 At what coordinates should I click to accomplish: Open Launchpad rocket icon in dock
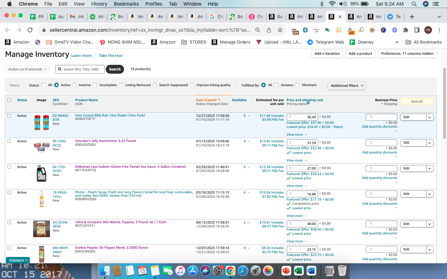255,270
